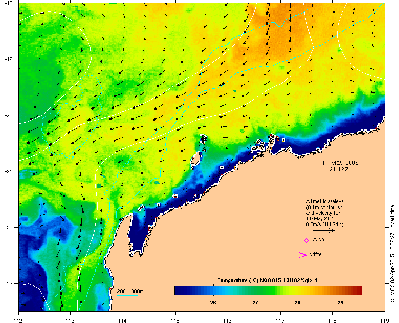Click the temperature color bar
This screenshot has height=323, width=399.
click(268, 290)
